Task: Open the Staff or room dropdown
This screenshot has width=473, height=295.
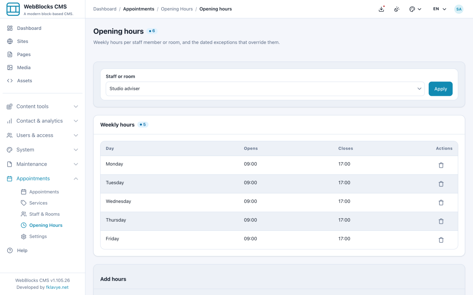Action: [x=265, y=89]
